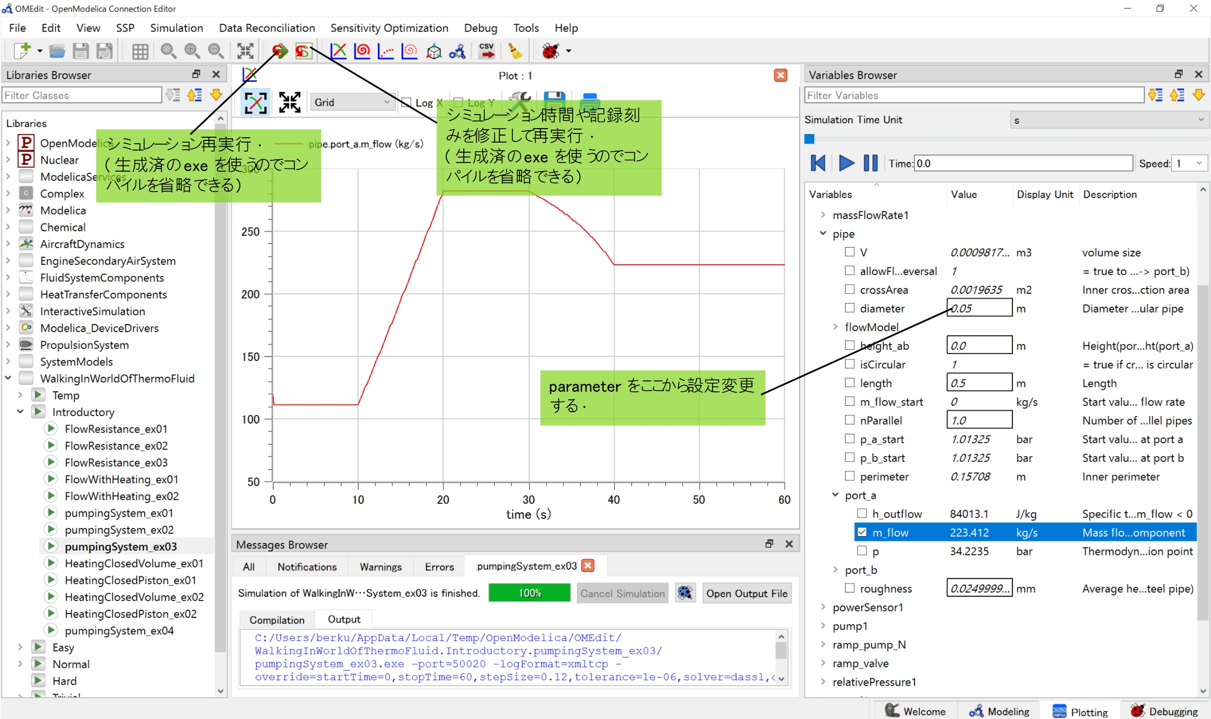
Task: Click the Re-simulate green arrow icon
Action: (x=280, y=51)
